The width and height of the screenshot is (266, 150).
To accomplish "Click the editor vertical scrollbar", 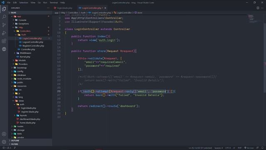I will (265, 58).
